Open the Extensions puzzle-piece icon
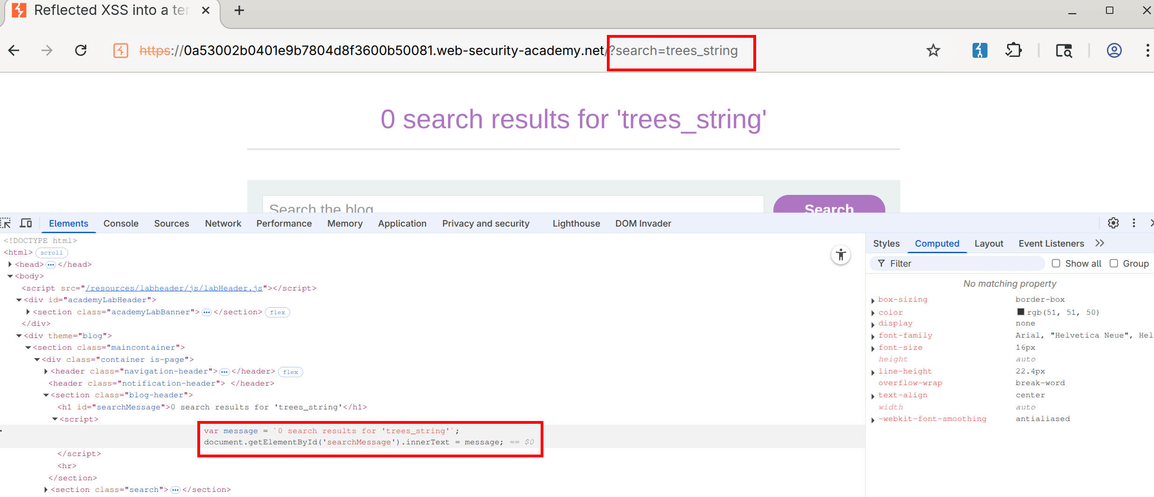 1014,50
